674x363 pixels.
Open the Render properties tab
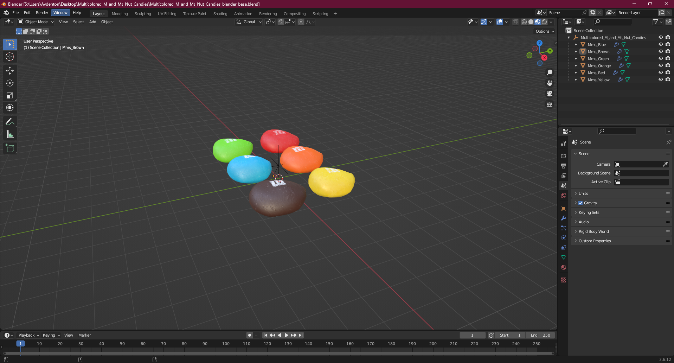click(x=564, y=156)
